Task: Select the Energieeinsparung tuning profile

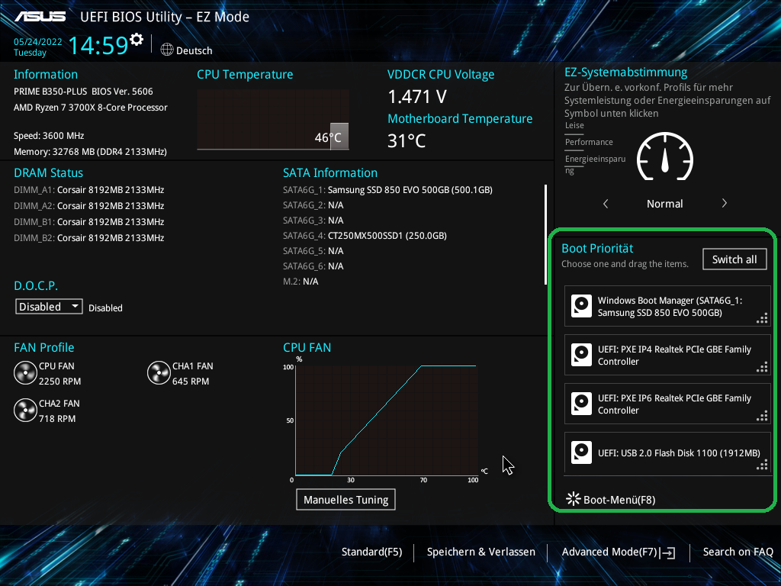Action: (595, 165)
